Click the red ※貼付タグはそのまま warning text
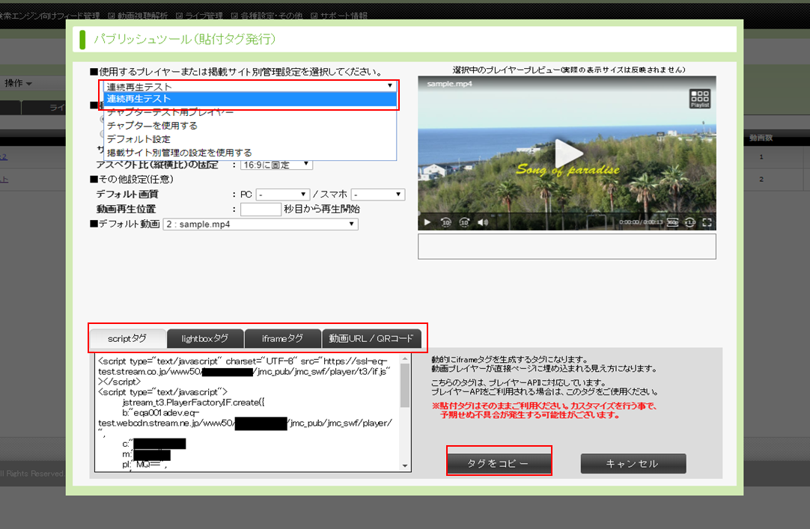 pos(544,410)
